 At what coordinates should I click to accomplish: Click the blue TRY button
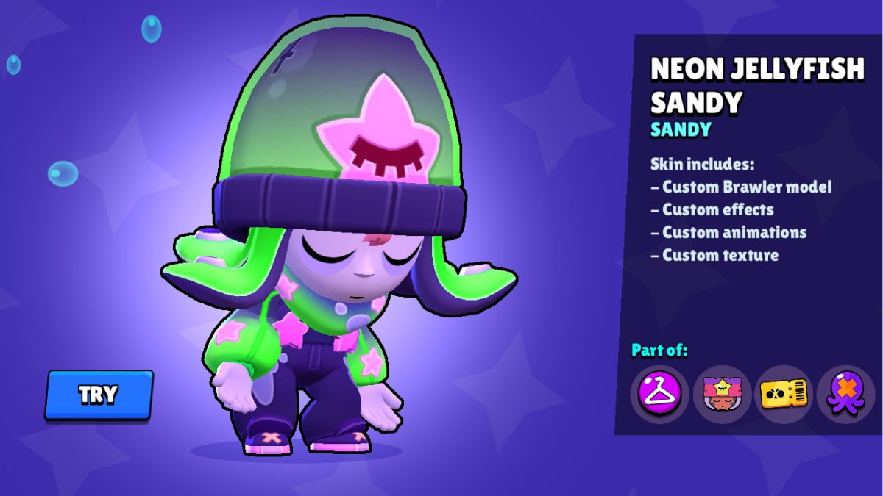coord(99,395)
